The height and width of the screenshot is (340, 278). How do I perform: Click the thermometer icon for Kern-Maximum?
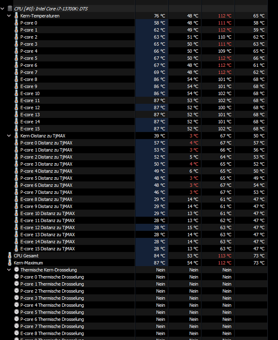10,263
